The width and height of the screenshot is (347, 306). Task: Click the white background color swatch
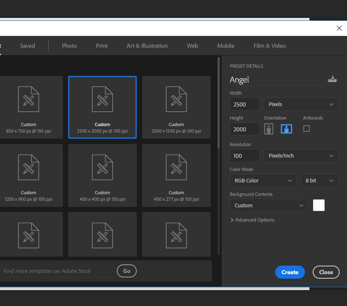point(319,205)
